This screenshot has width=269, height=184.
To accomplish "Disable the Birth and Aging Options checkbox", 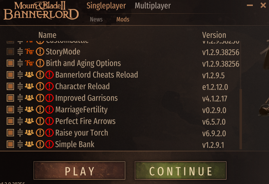I will pos(10,63).
